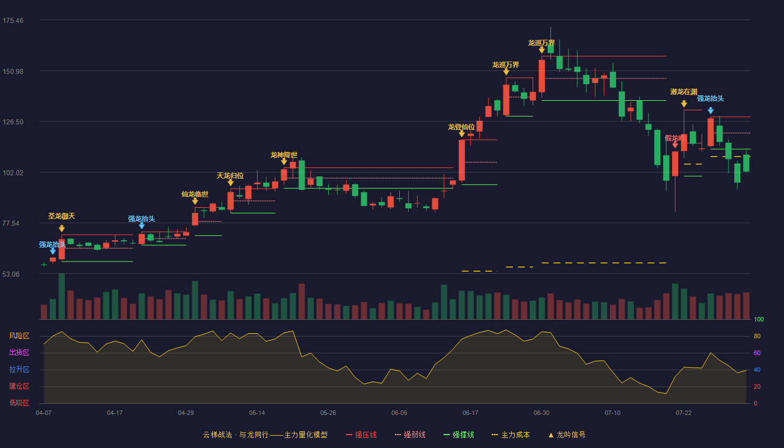Image resolution: width=784 pixels, height=448 pixels.
Task: Click the 05-26 date label
Action: (x=328, y=413)
